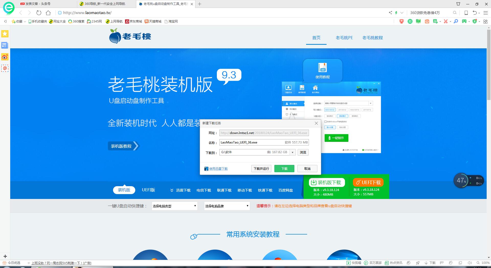Viewport: 491px width, 268px height.
Task: Open the game center icon
Action: click(464, 21)
